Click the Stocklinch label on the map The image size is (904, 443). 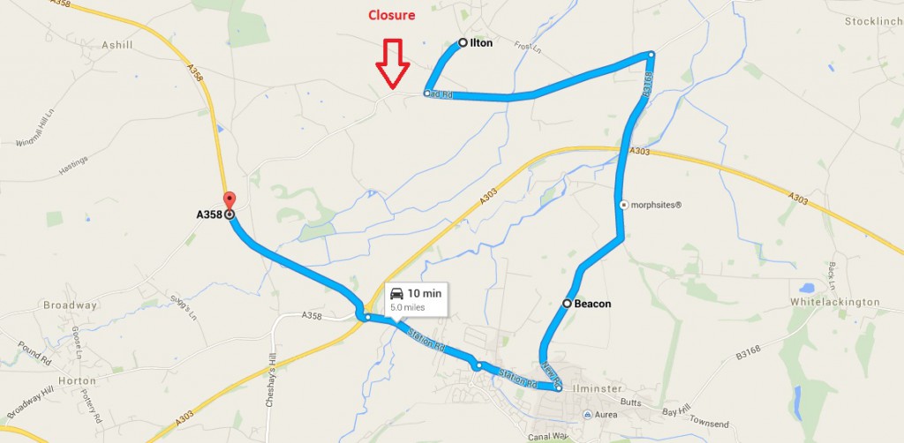point(874,21)
